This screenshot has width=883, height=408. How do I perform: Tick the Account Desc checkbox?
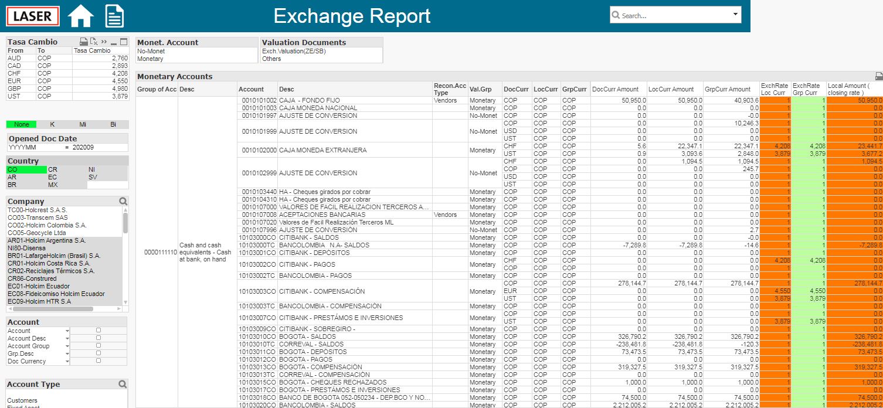click(x=99, y=338)
